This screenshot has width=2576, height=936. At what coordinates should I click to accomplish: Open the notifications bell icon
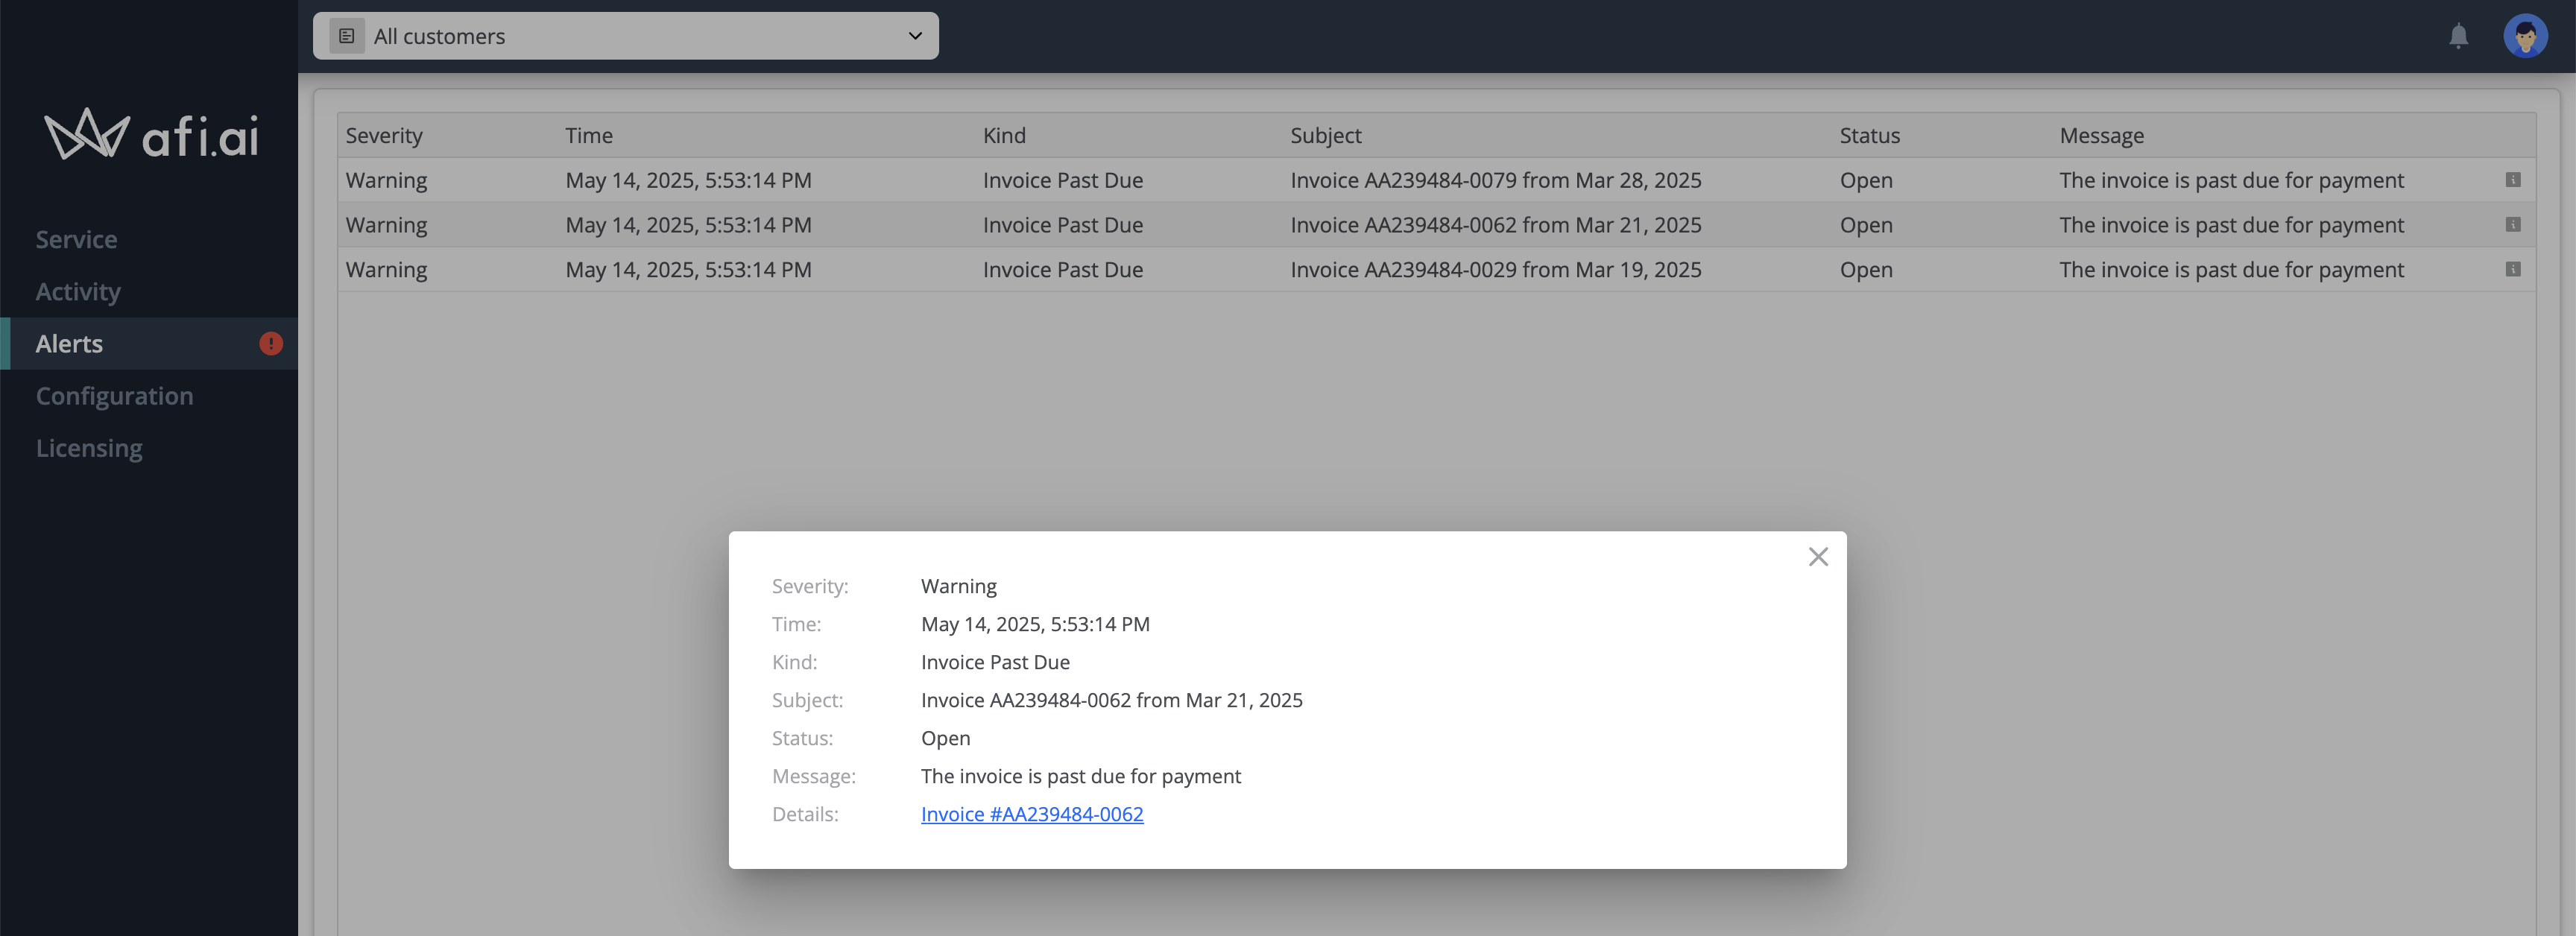[2458, 36]
